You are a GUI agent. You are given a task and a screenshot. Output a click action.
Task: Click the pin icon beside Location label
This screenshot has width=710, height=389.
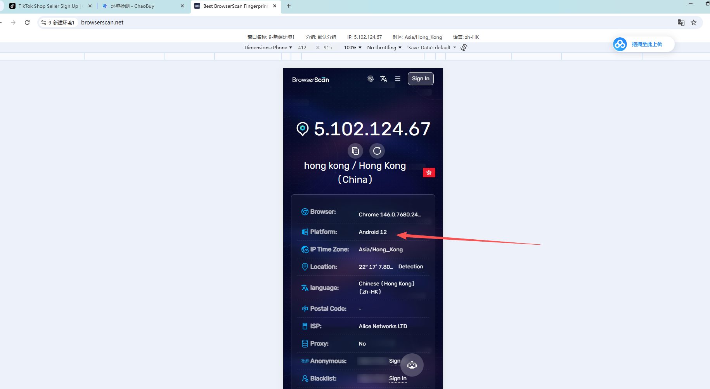click(305, 267)
